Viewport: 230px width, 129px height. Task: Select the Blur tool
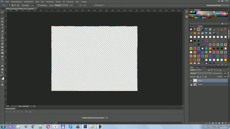(2, 50)
